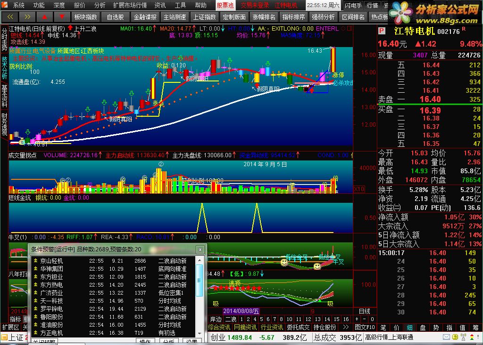
Task: Click the right smiley face marker on indicator chart
Action: click(x=317, y=266)
